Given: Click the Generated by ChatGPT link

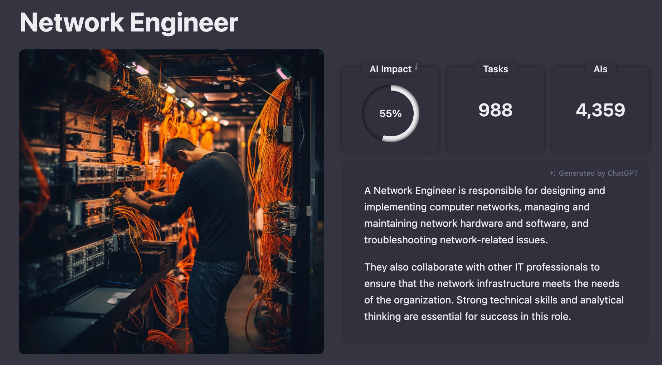Looking at the screenshot, I should click(599, 173).
